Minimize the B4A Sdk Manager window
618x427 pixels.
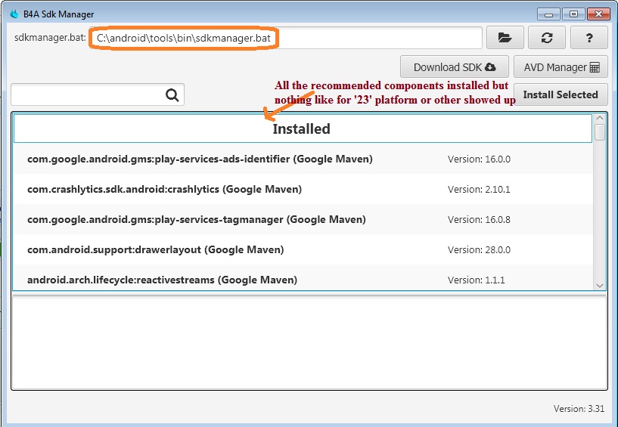(x=548, y=14)
